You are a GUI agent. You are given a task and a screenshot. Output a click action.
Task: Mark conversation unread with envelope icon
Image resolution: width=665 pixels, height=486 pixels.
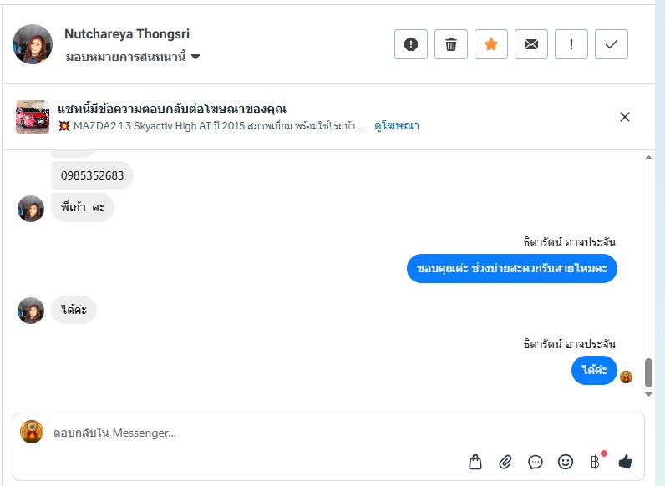(531, 45)
